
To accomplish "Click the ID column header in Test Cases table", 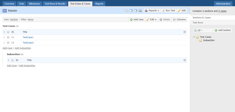I will click(13, 32).
